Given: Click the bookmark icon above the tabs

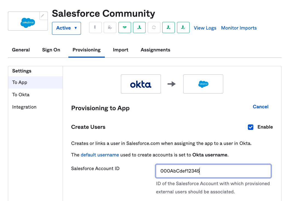Looking at the screenshot, I should click(x=95, y=27).
